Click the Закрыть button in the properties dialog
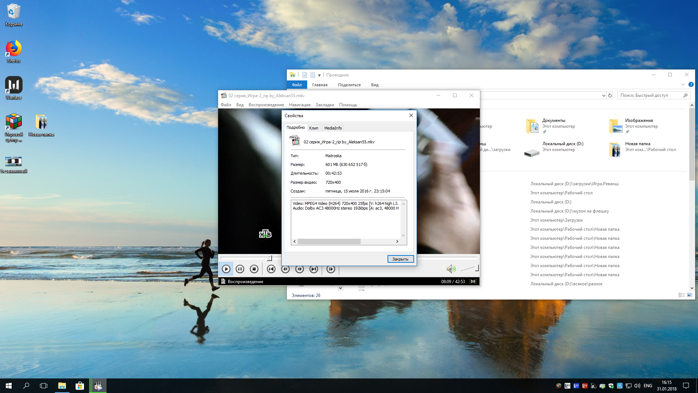The height and width of the screenshot is (393, 698). (x=400, y=259)
